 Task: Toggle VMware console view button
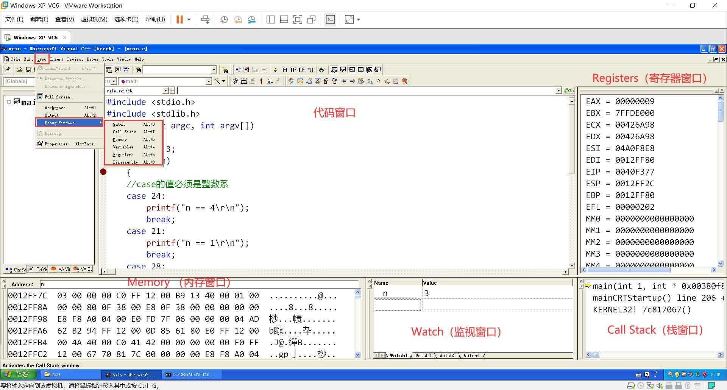click(330, 20)
